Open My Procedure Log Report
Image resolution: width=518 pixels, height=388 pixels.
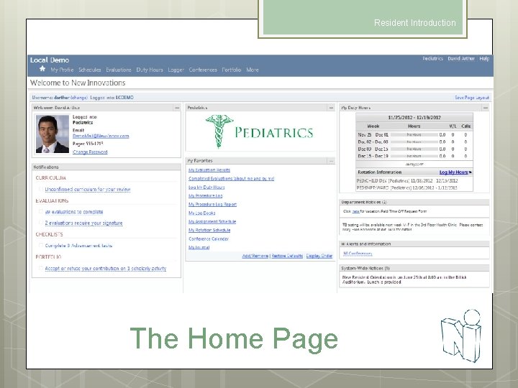click(212, 205)
